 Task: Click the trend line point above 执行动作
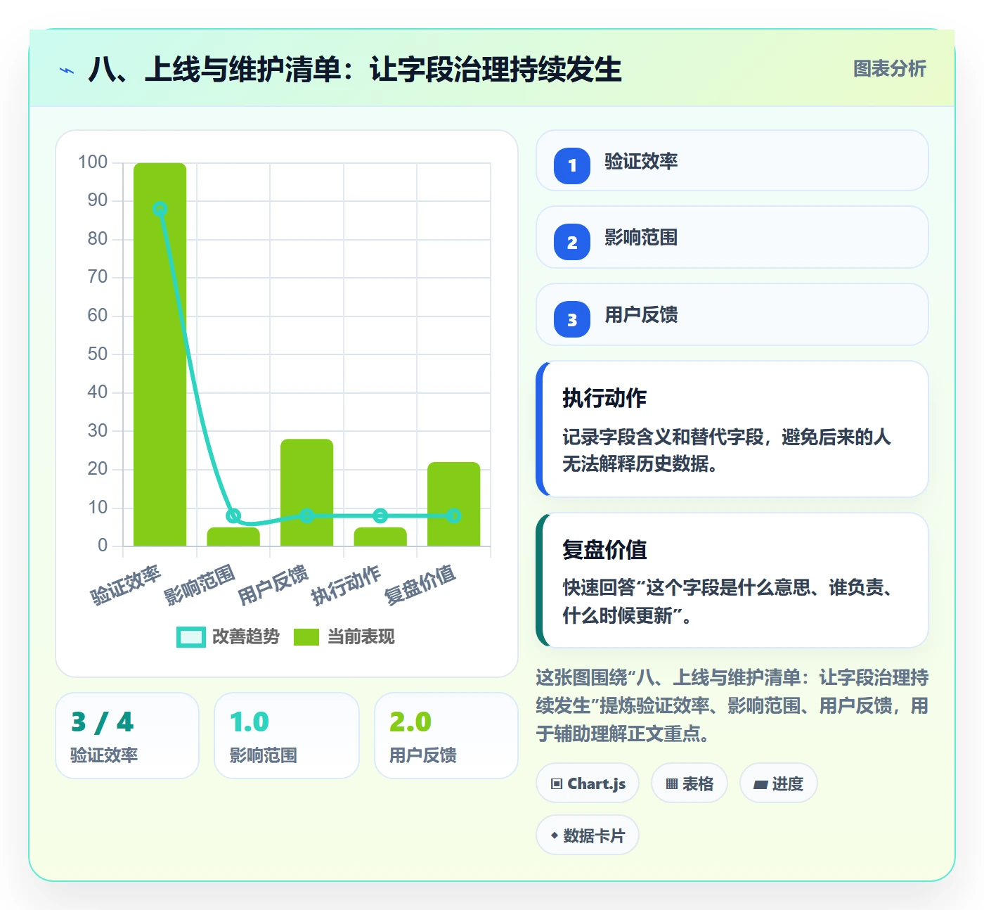pyautogui.click(x=380, y=515)
